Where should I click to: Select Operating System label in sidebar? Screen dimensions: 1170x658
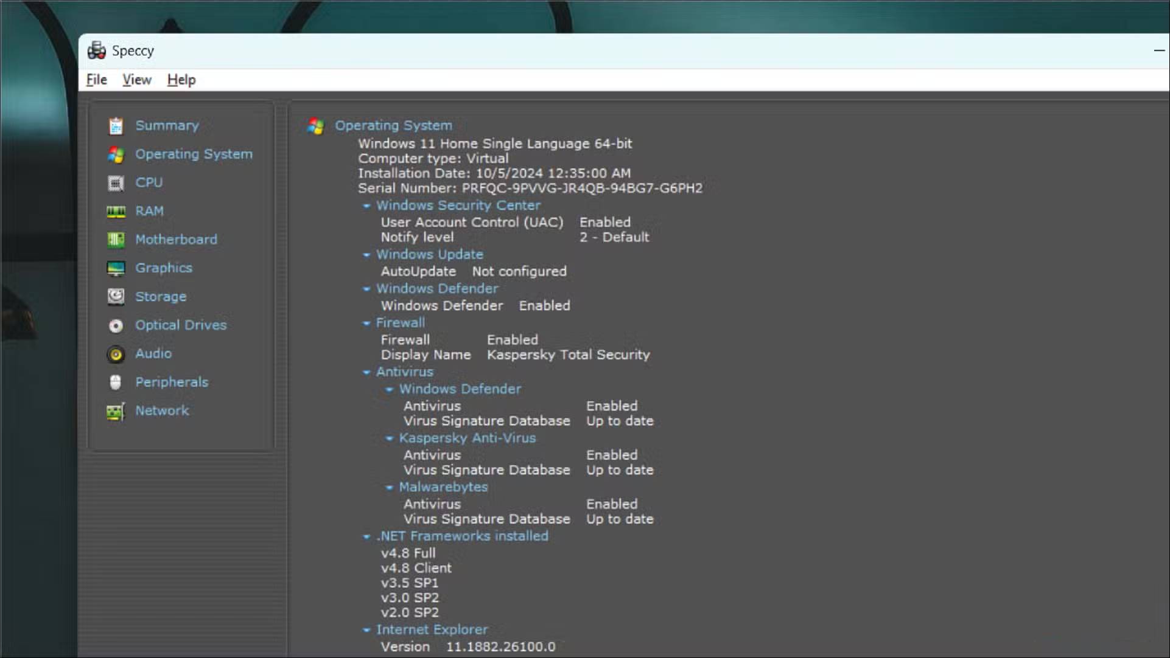pyautogui.click(x=194, y=154)
